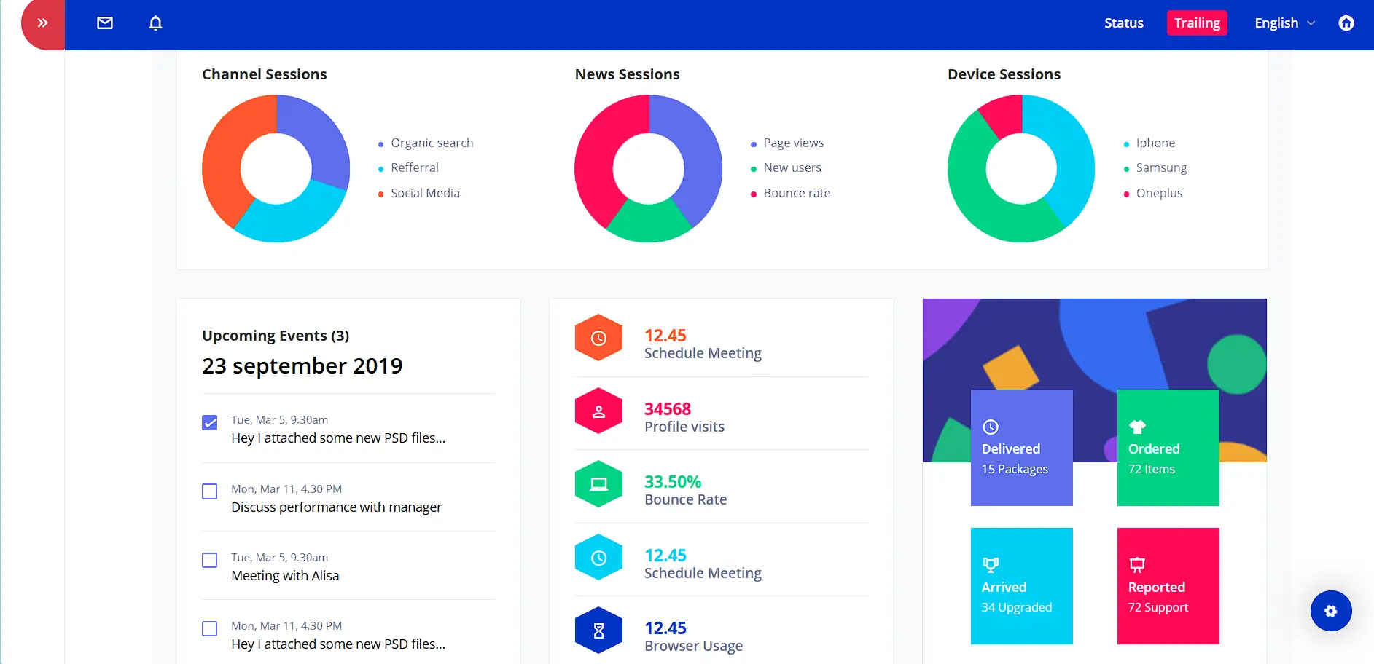
Task: Toggle Organic search legend in Channel Sessions
Action: pos(431,143)
